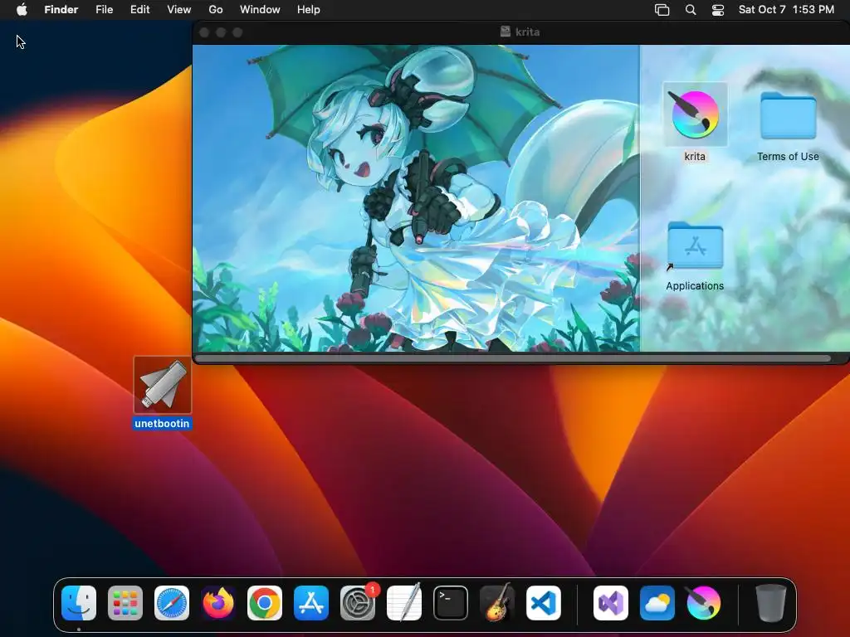Open the Go menu

[216, 10]
